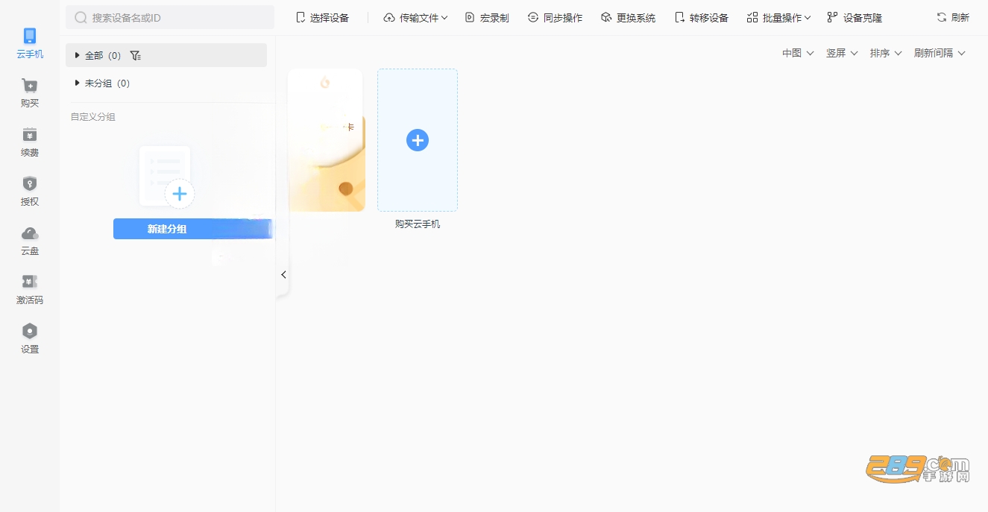Click the add-group plus illustration icon
The image size is (988, 512).
point(180,194)
